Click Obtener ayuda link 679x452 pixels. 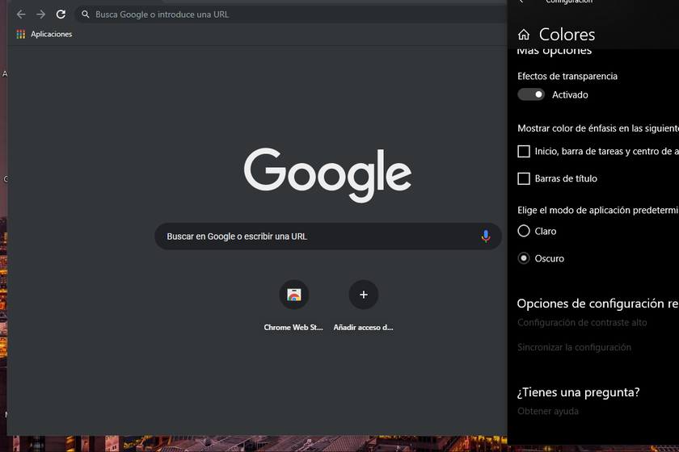[x=548, y=411]
